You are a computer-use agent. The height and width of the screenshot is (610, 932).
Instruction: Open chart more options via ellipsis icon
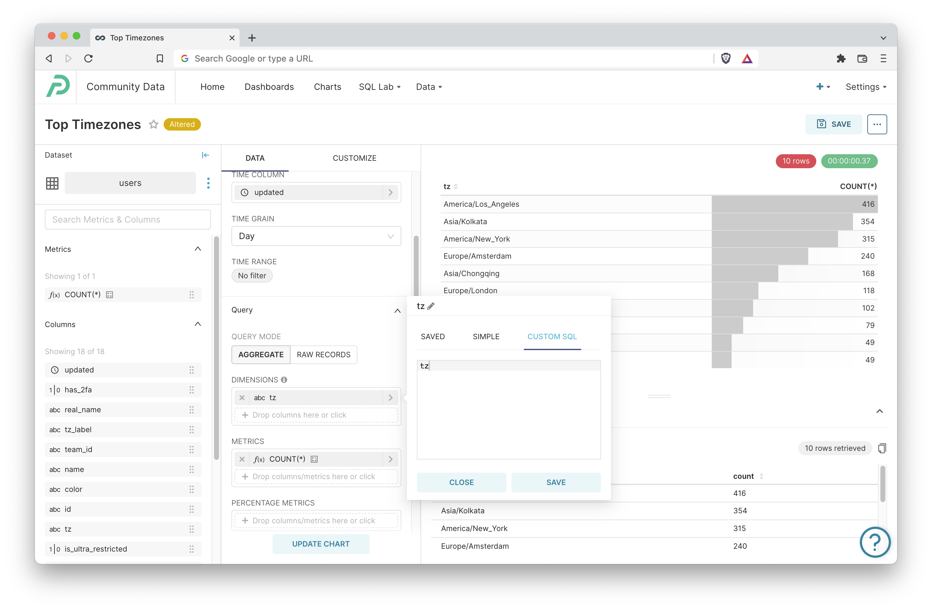(x=877, y=124)
